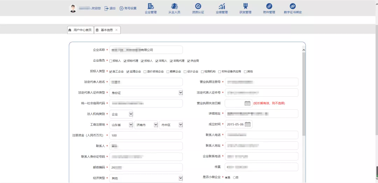Open the 从业人员 personnel icon
The width and height of the screenshot is (378, 183).
(174, 6)
